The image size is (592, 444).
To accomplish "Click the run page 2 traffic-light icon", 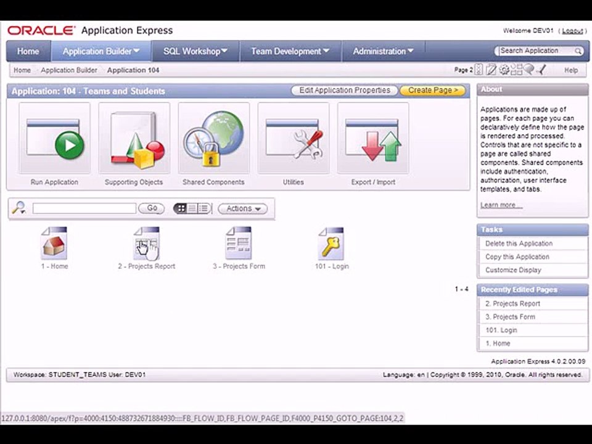I will coord(479,70).
